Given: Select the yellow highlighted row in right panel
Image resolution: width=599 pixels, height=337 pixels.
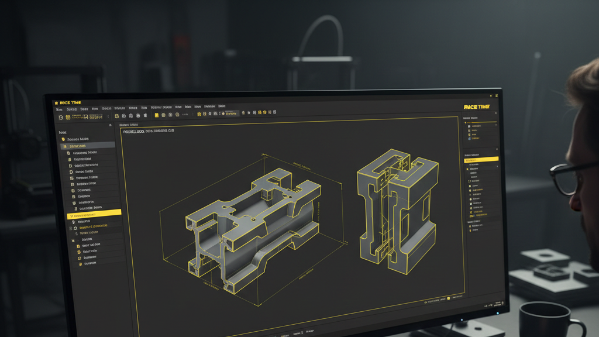Looking at the screenshot, I should click(481, 159).
